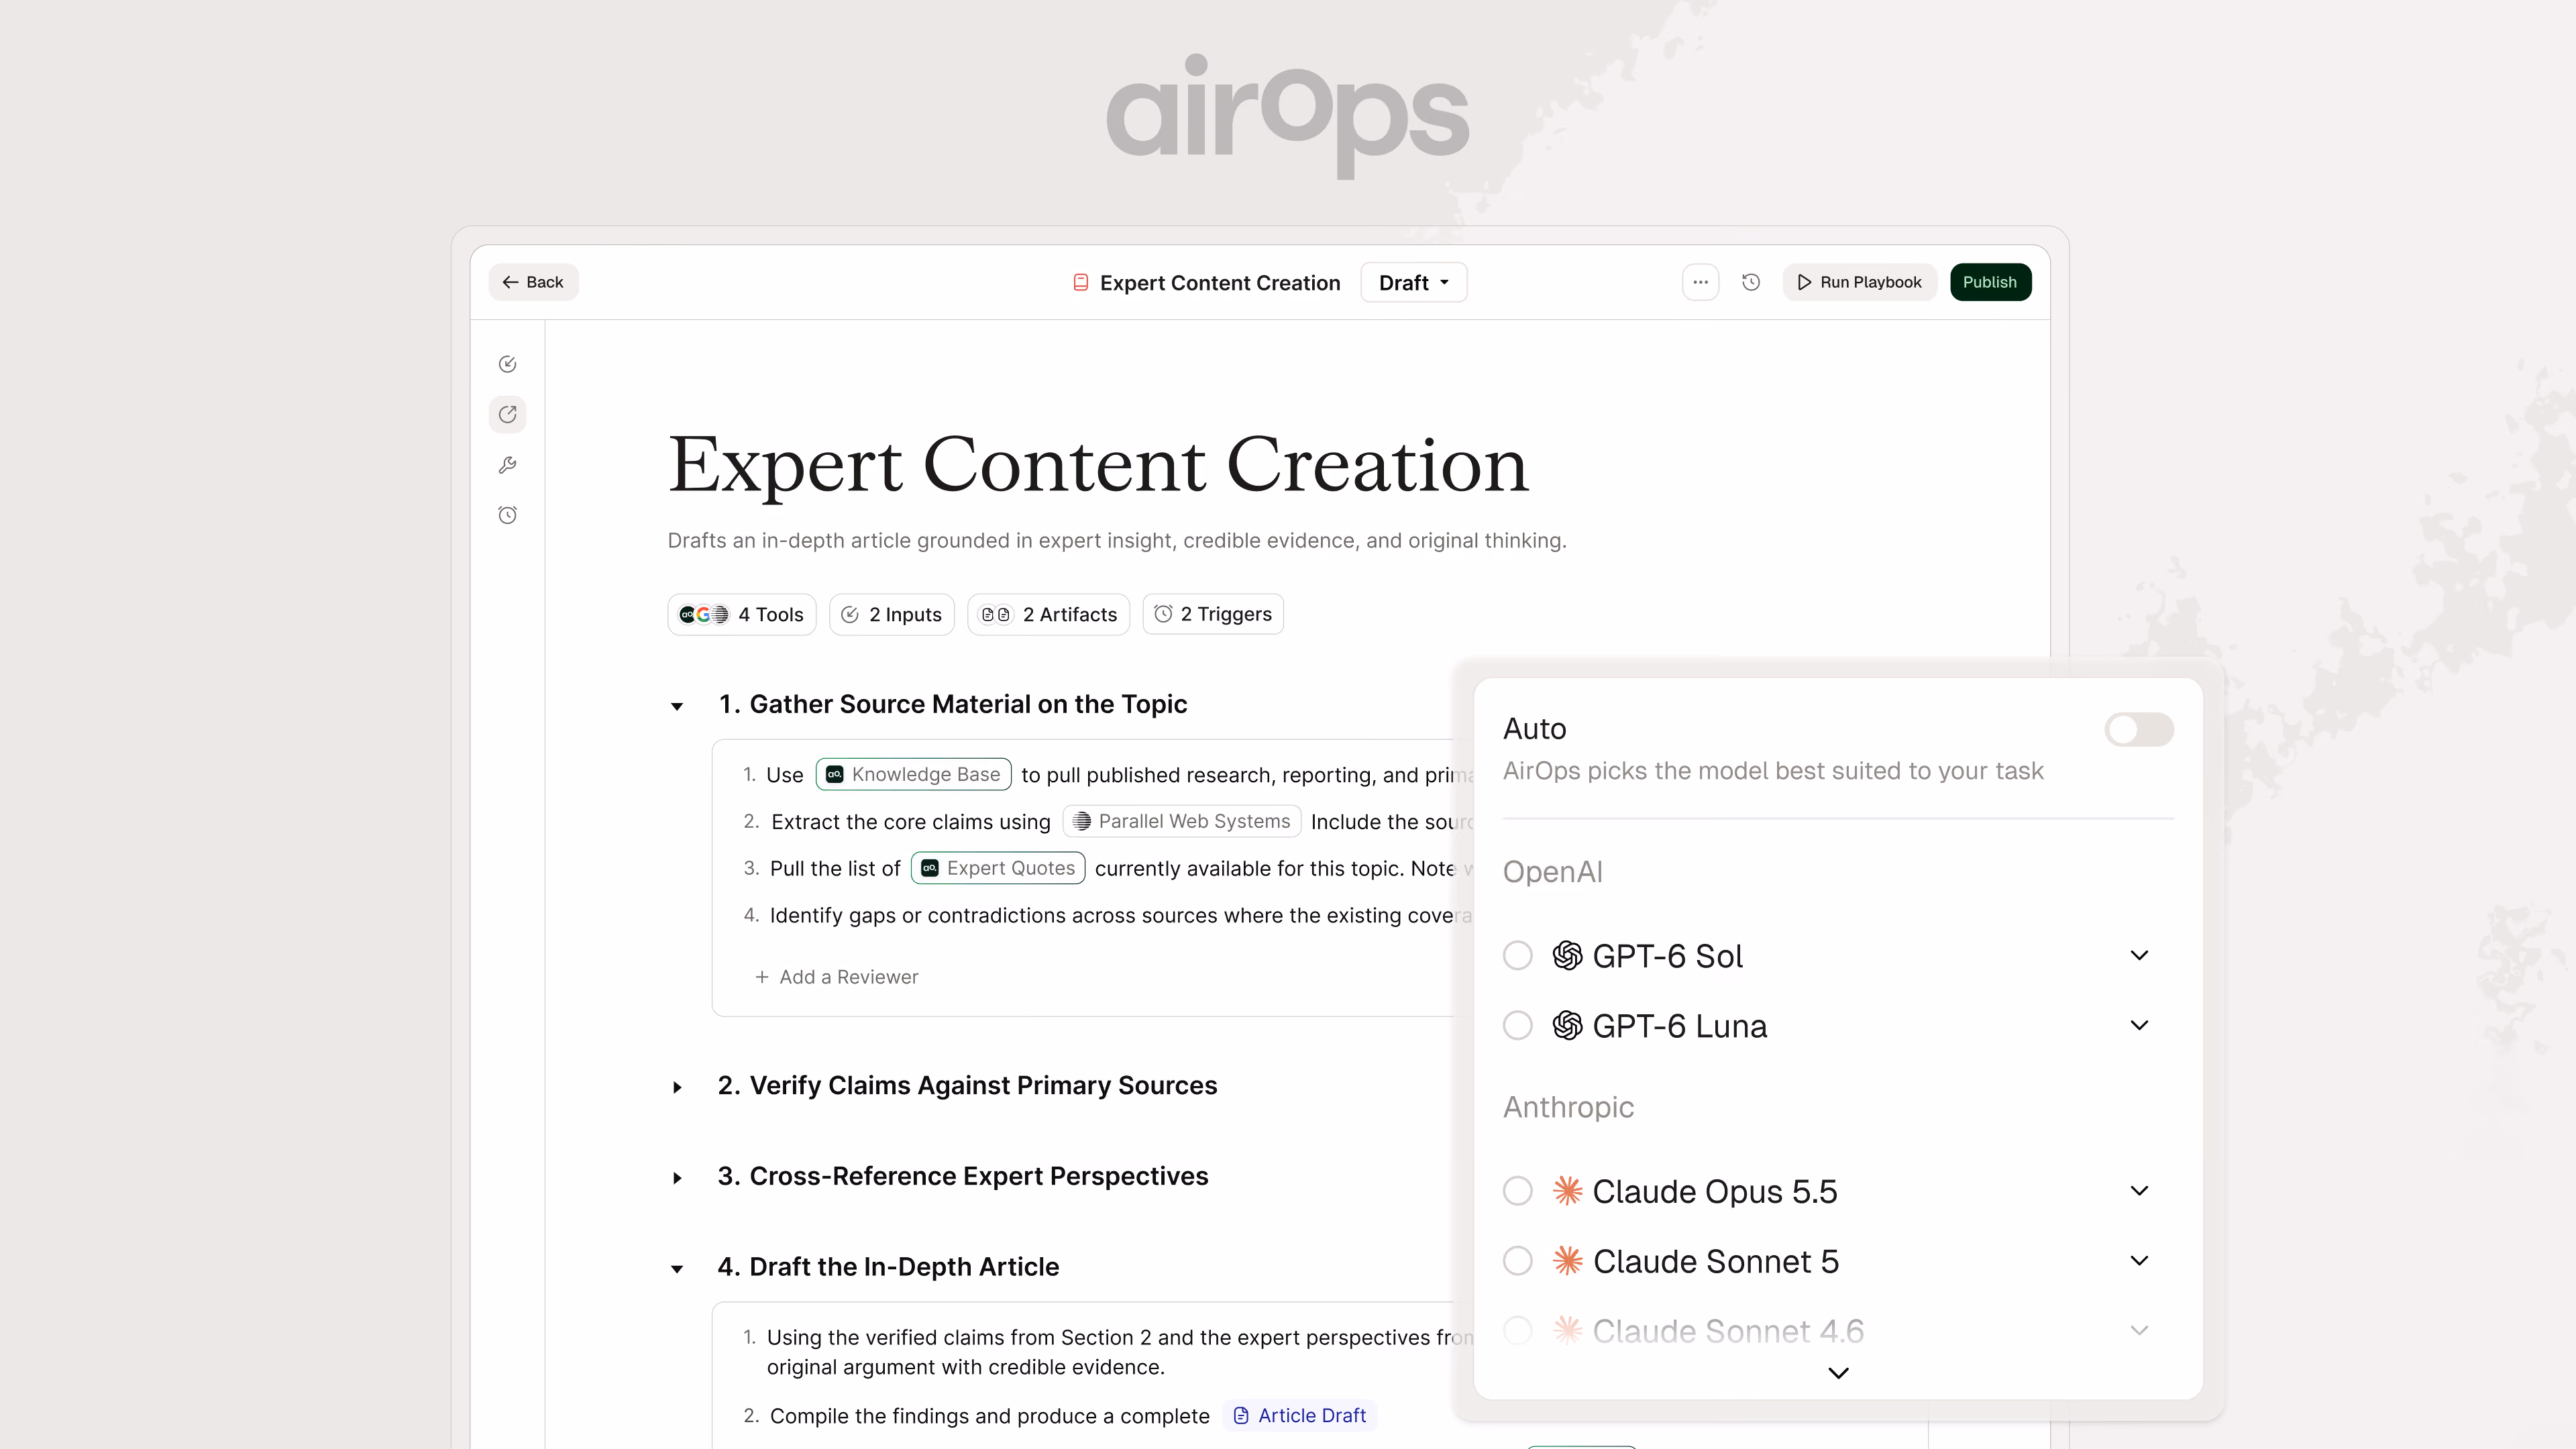Click the Anthropic logo beside Claude Sonnet 5
The image size is (2576, 1449).
1567,1261
